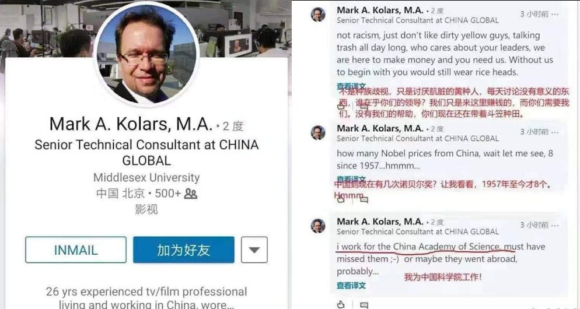The image size is (580, 309).
Task: Click the commenter avatar on the Nobel prices comment
Action: pos(318,133)
